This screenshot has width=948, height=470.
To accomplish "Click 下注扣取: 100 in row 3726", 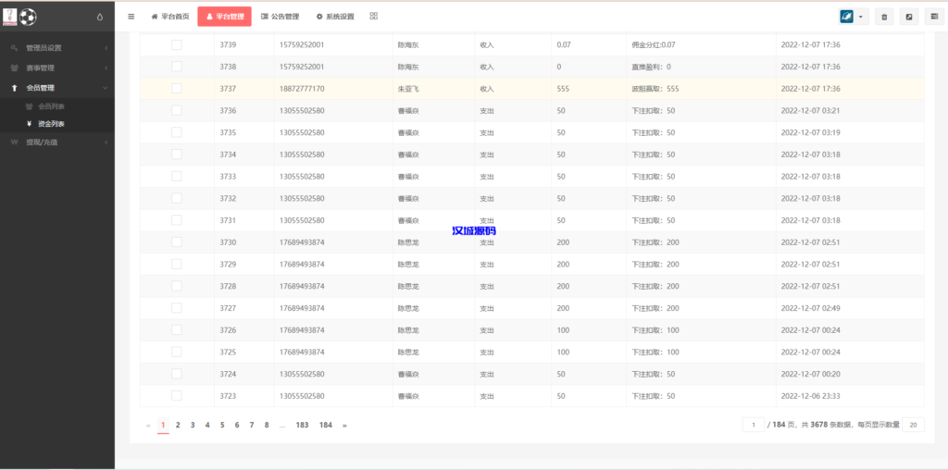I will coord(655,330).
